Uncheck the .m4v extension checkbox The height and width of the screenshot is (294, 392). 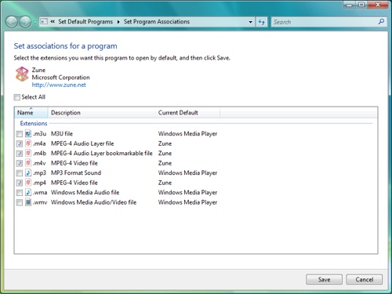20,163
